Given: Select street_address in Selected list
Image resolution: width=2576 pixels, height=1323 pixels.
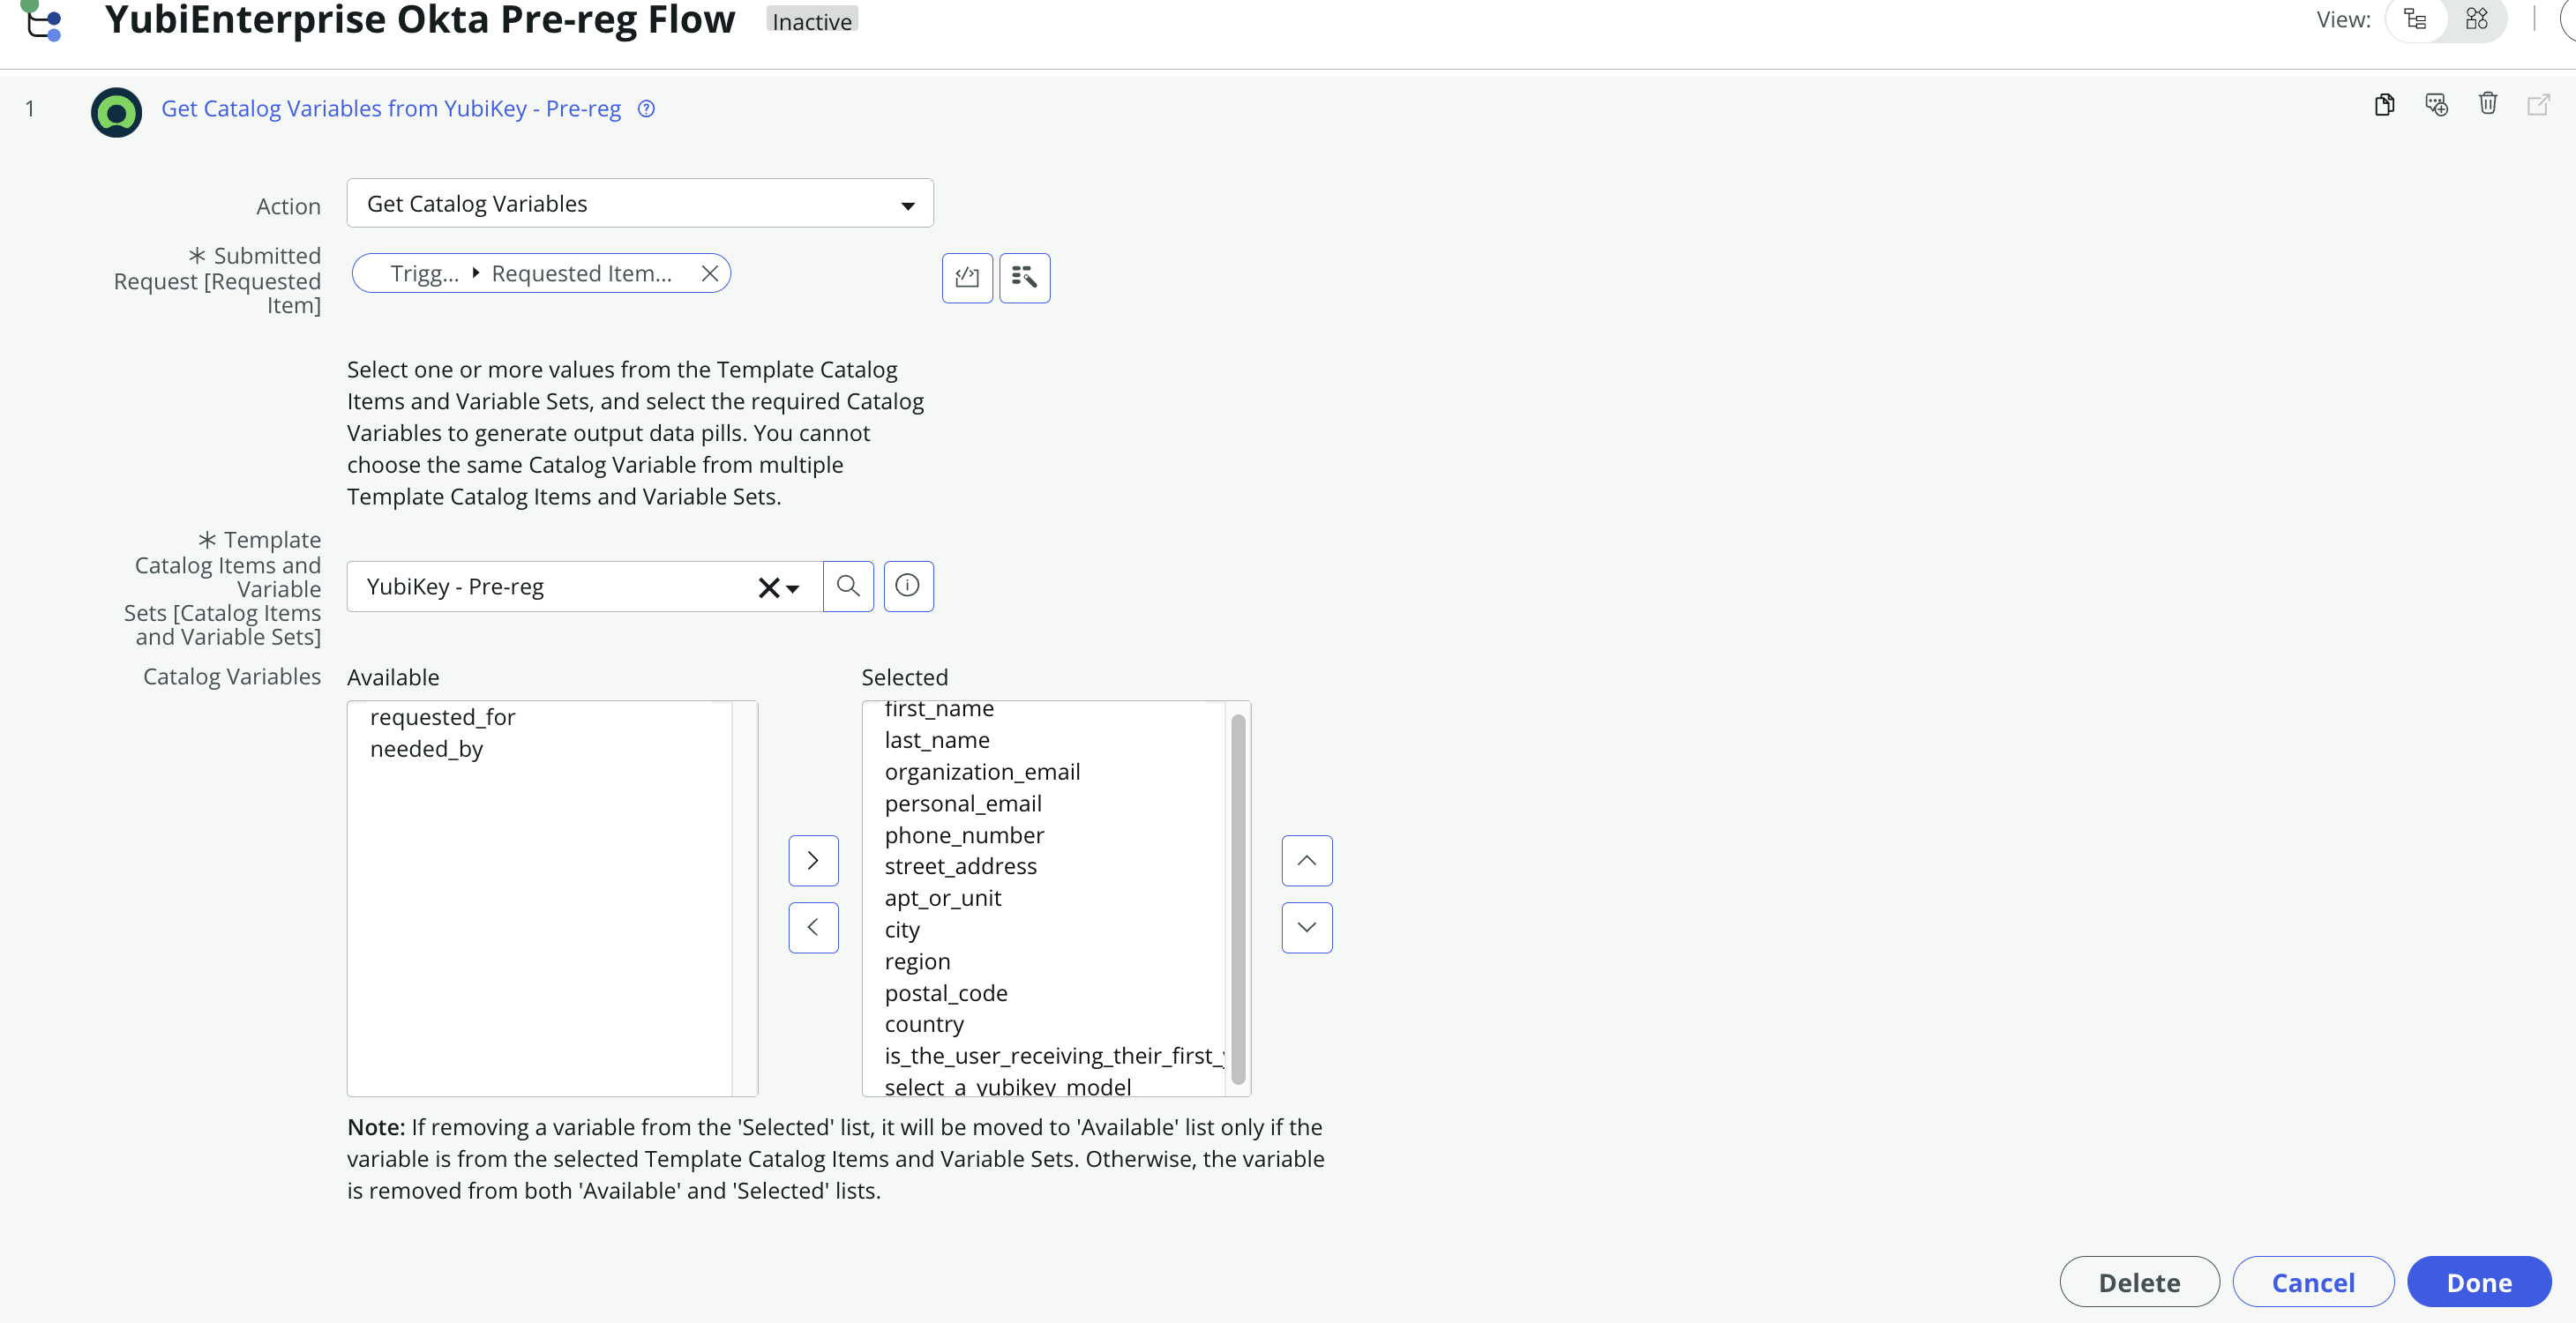Looking at the screenshot, I should tap(960, 866).
